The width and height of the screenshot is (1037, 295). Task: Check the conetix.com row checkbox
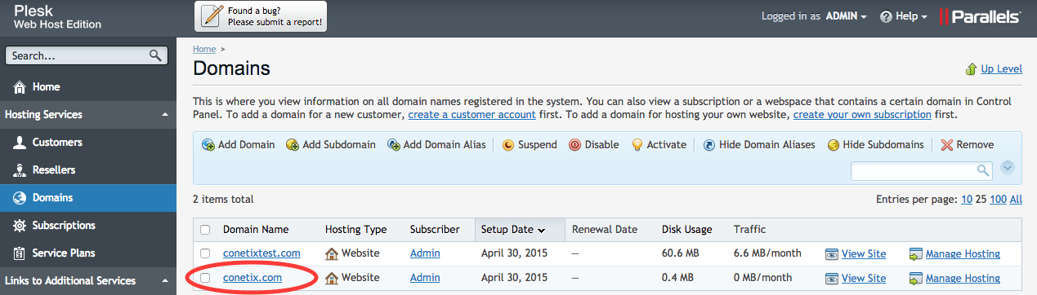pos(206,278)
